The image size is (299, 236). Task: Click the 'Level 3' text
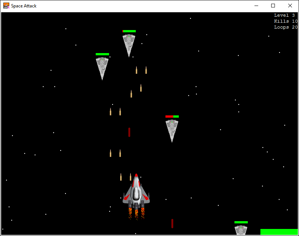(284, 15)
